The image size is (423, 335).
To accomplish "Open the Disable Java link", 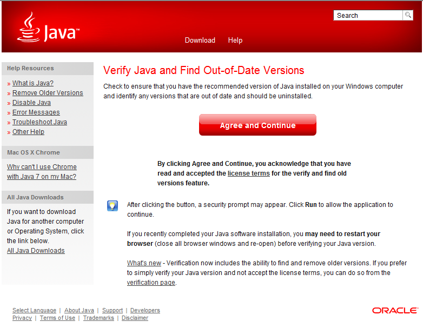I will (31, 103).
